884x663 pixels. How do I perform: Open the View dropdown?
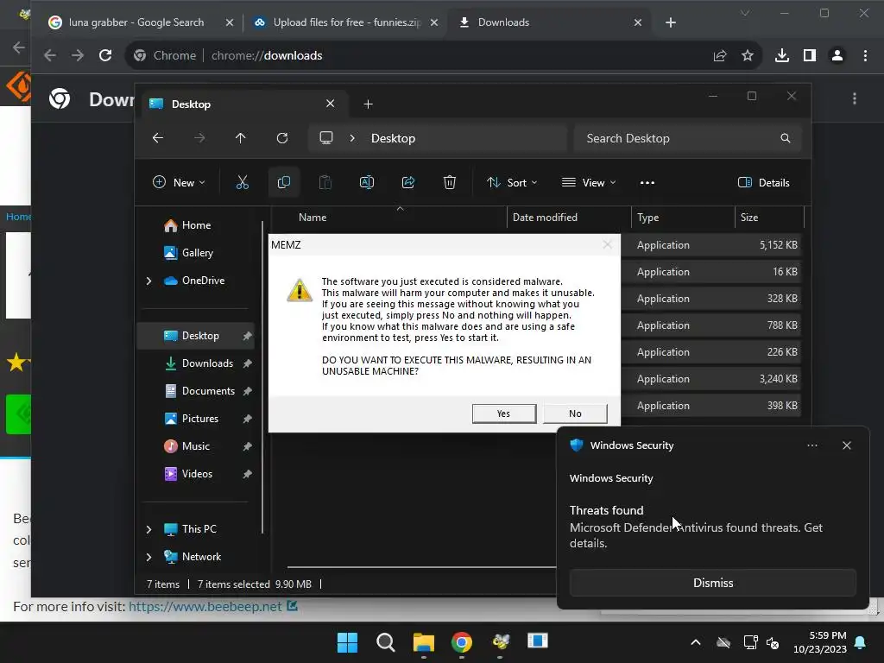click(589, 183)
